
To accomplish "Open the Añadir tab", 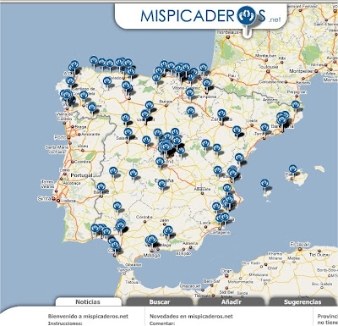I will coord(232,301).
